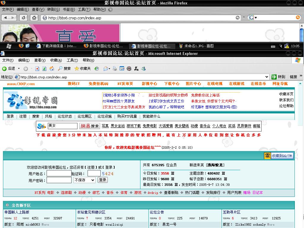Click IE 转到 go button
304x228 pixels.
click(x=278, y=77)
